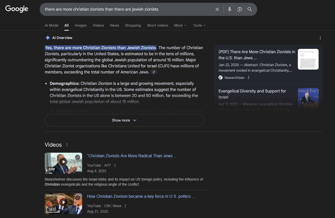Open “Christian Zionists Are More Radical Than Jews video link
This screenshot has width=335, height=218.
click(132, 156)
